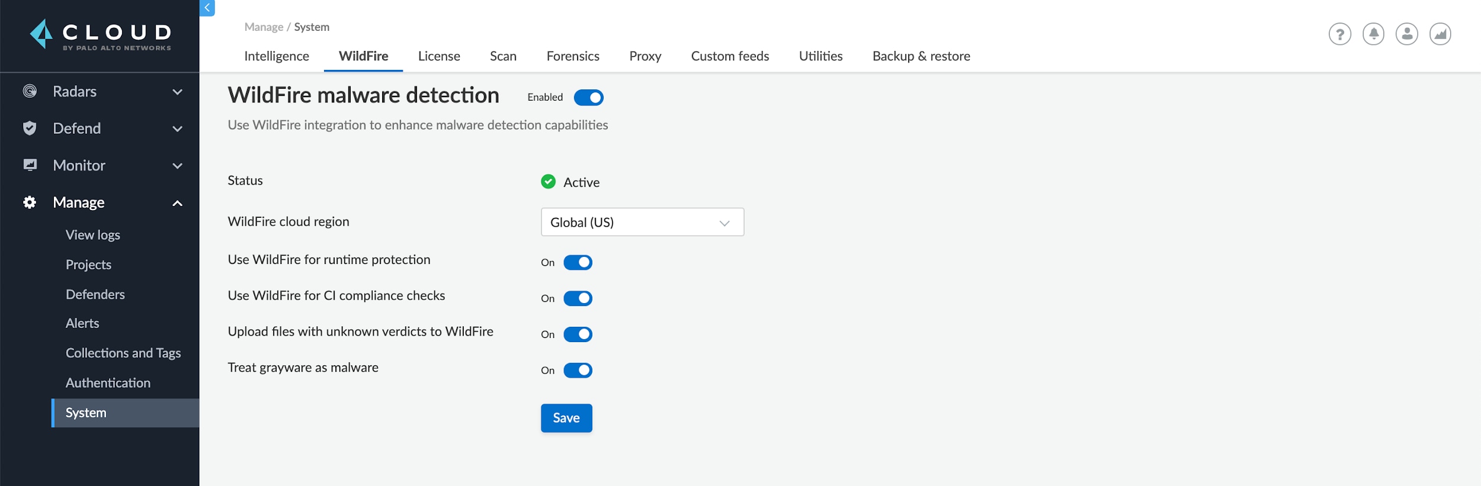Viewport: 1481px width, 486px height.
Task: Save the WildFire settings
Action: [566, 418]
